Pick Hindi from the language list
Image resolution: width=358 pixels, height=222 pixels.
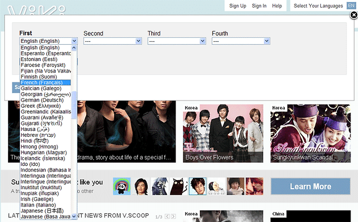(46, 141)
